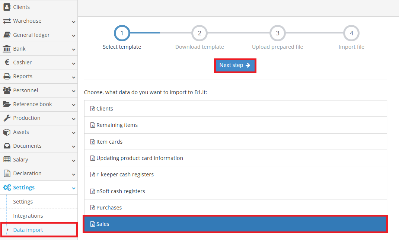Click the spreadsheet icon beside Item cards
The image size is (399, 240).
tap(92, 141)
